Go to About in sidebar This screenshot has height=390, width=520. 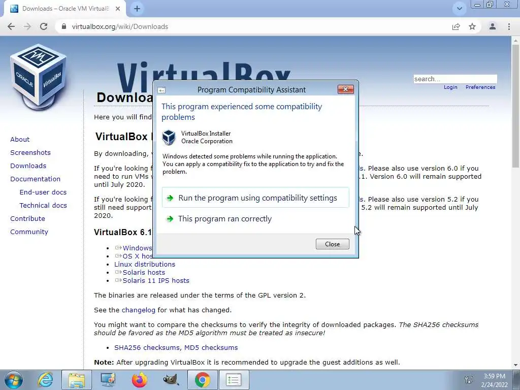tap(20, 139)
